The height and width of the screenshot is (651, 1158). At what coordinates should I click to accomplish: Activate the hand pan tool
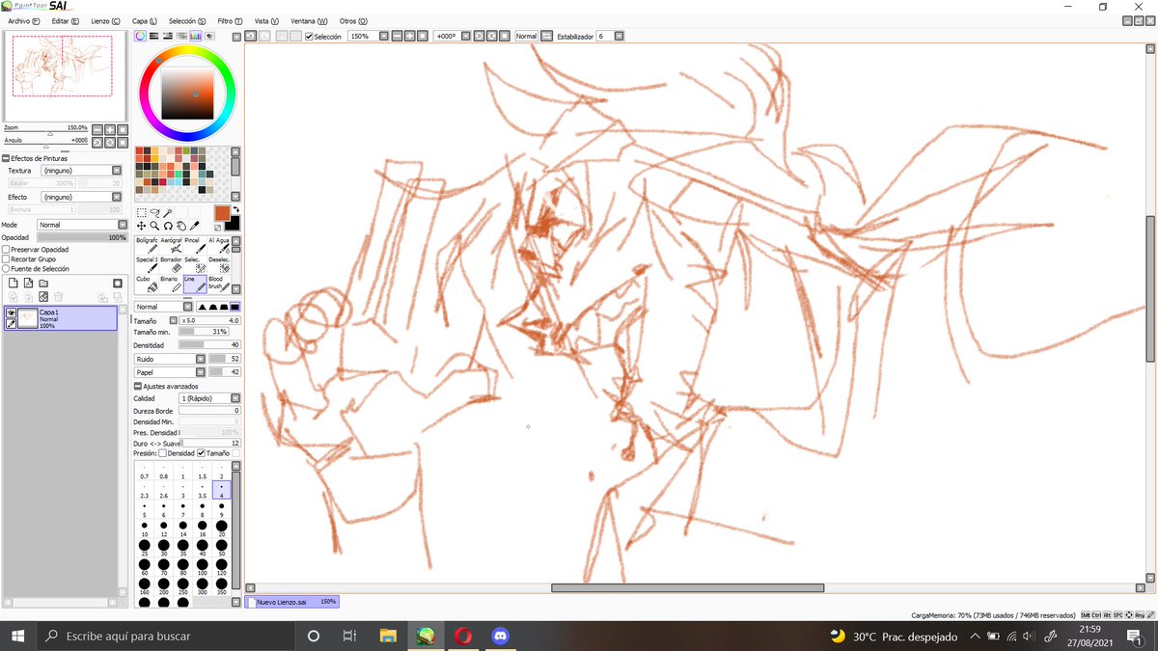click(x=180, y=226)
